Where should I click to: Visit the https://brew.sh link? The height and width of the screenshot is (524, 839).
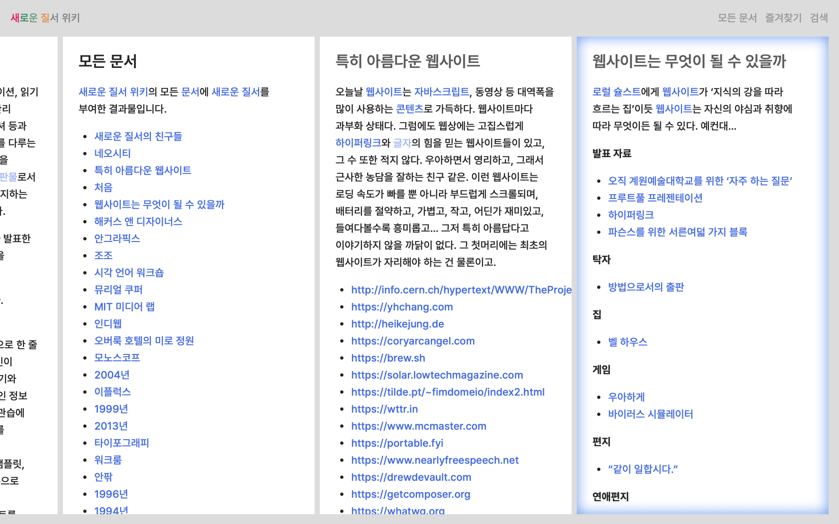(388, 358)
